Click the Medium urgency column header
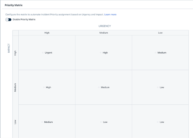This screenshot has height=138, width=193. pyautogui.click(x=104, y=33)
